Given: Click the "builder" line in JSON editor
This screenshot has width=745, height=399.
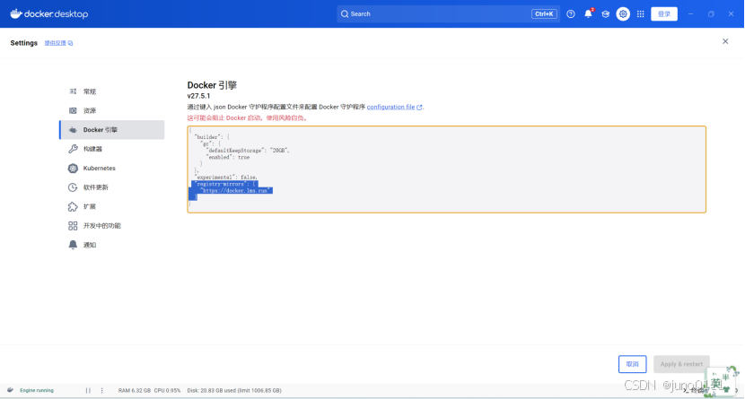Looking at the screenshot, I should point(212,137).
